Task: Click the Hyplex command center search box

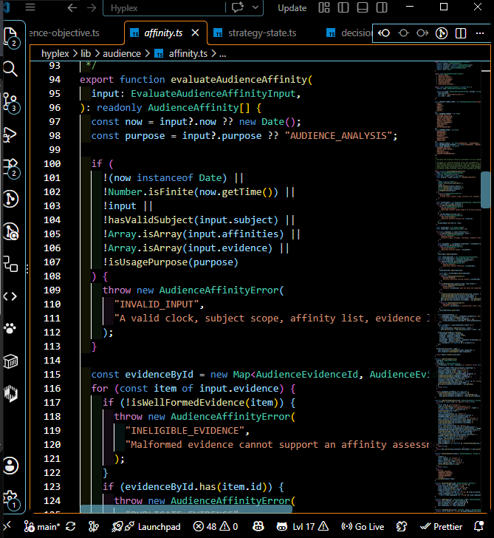Action: point(164,8)
